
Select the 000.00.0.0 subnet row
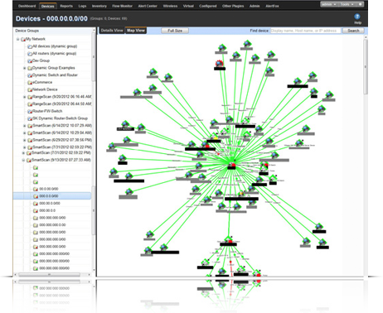[x=47, y=210]
